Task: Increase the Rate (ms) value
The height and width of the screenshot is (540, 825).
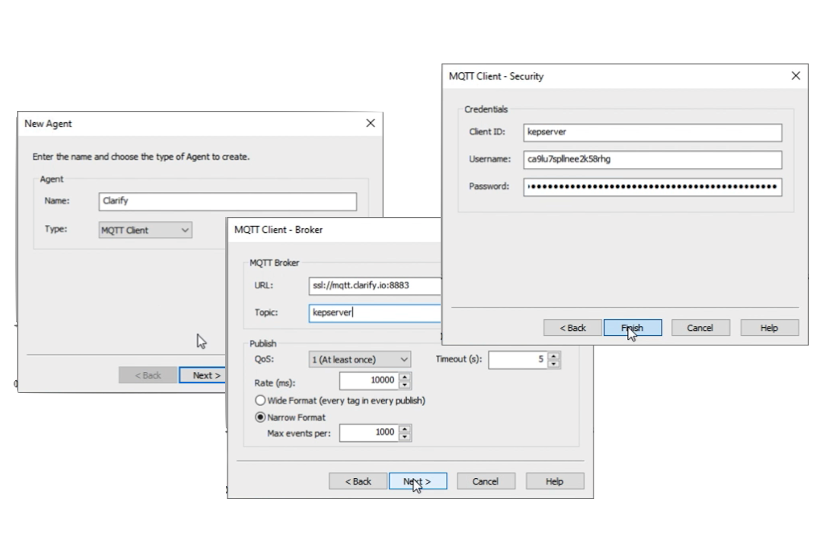Action: pyautogui.click(x=404, y=377)
